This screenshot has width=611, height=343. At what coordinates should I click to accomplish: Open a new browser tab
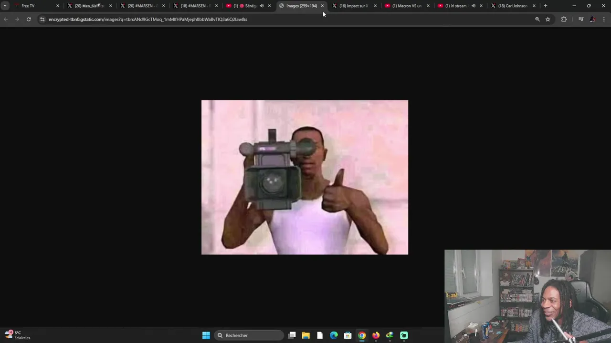546,6
